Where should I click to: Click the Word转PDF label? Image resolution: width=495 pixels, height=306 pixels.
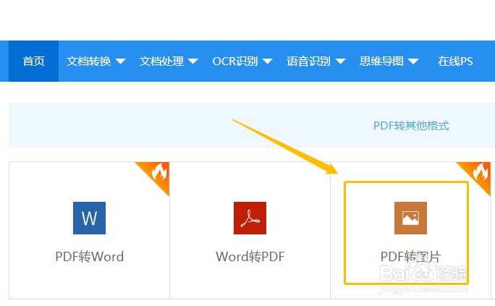pyautogui.click(x=250, y=257)
